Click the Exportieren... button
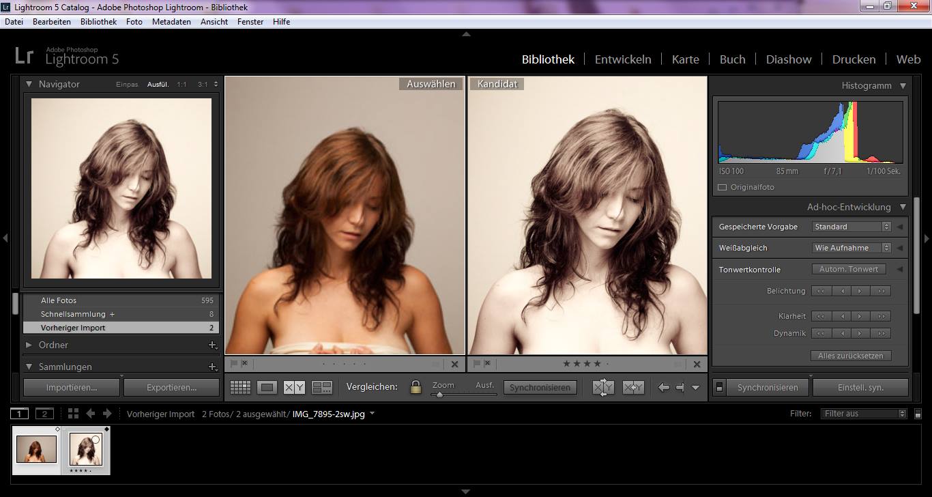This screenshot has width=932, height=497. 172,388
